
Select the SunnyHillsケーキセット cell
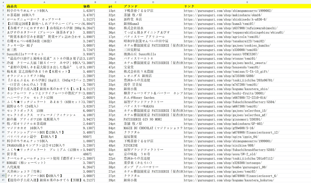44,54
